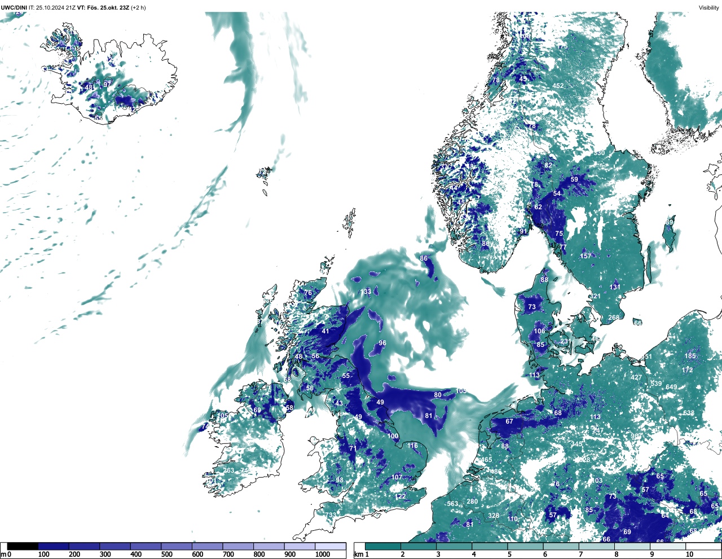Click the "131" value in southeast Sweden
This screenshot has width=722, height=559.
[x=615, y=287]
